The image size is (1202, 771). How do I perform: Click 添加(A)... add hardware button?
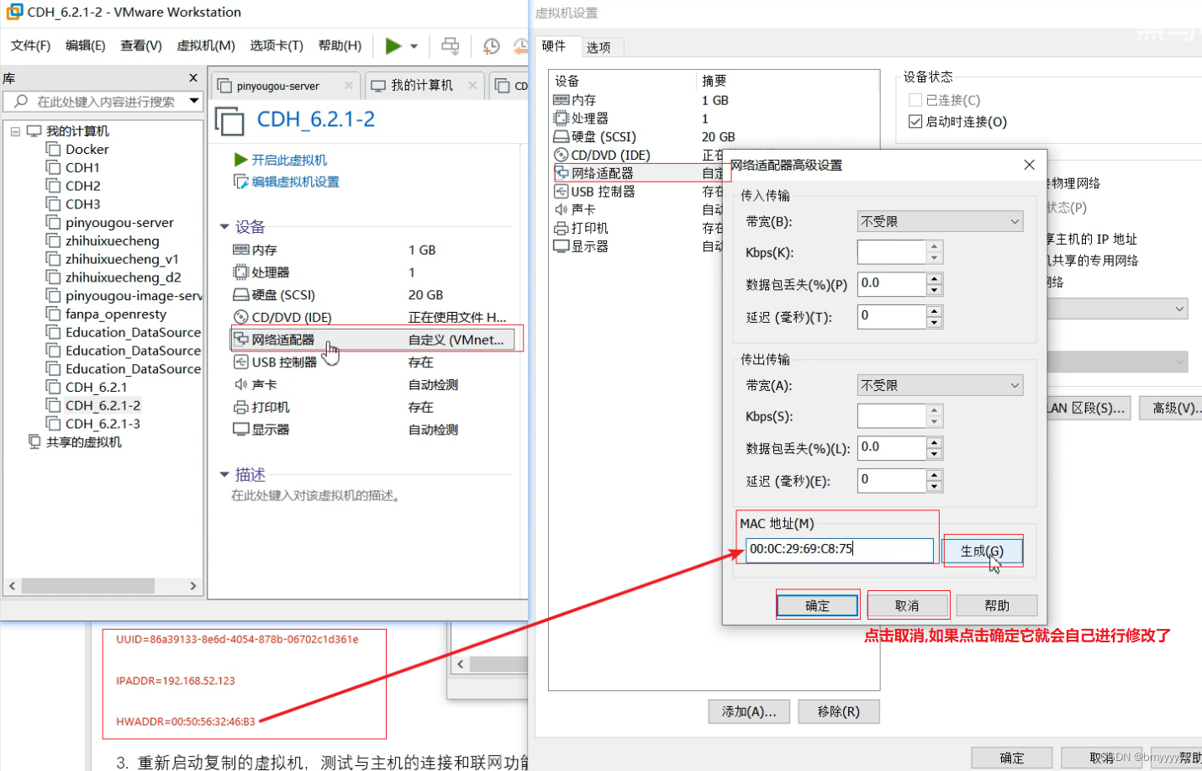(749, 711)
